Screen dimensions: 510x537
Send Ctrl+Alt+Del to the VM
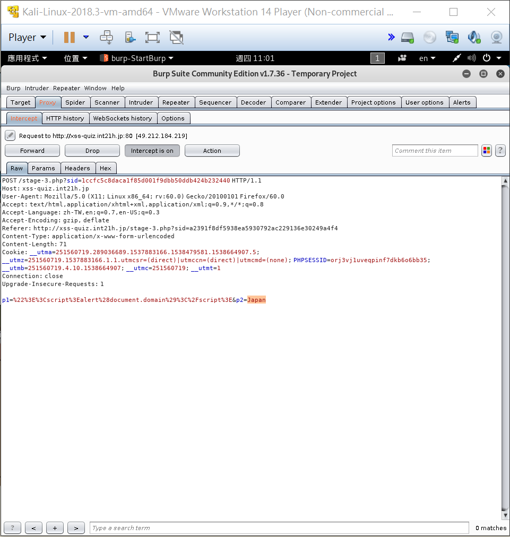pyautogui.click(x=106, y=37)
